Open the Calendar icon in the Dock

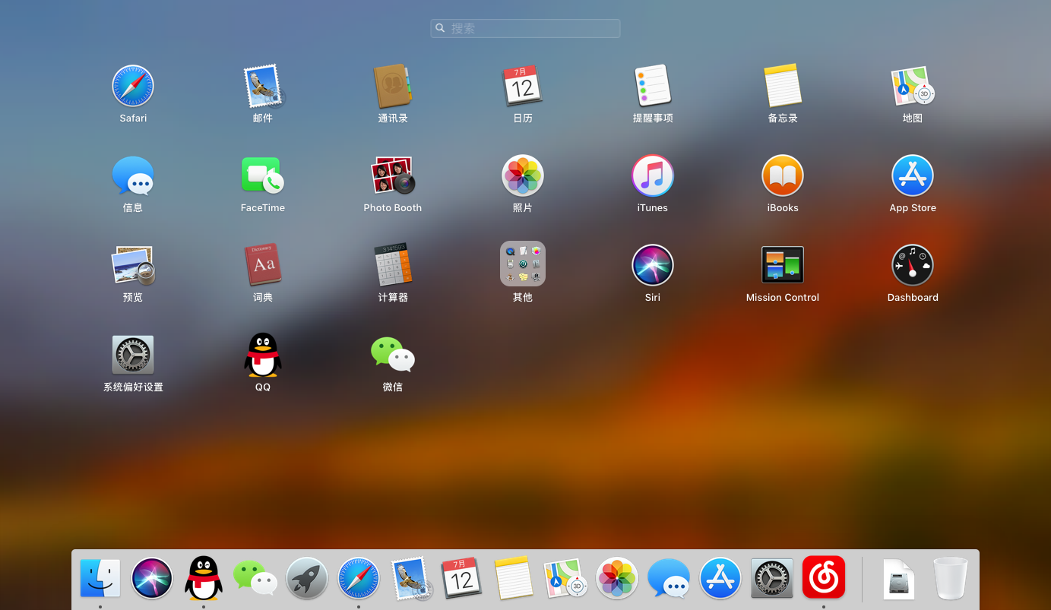[462, 579]
